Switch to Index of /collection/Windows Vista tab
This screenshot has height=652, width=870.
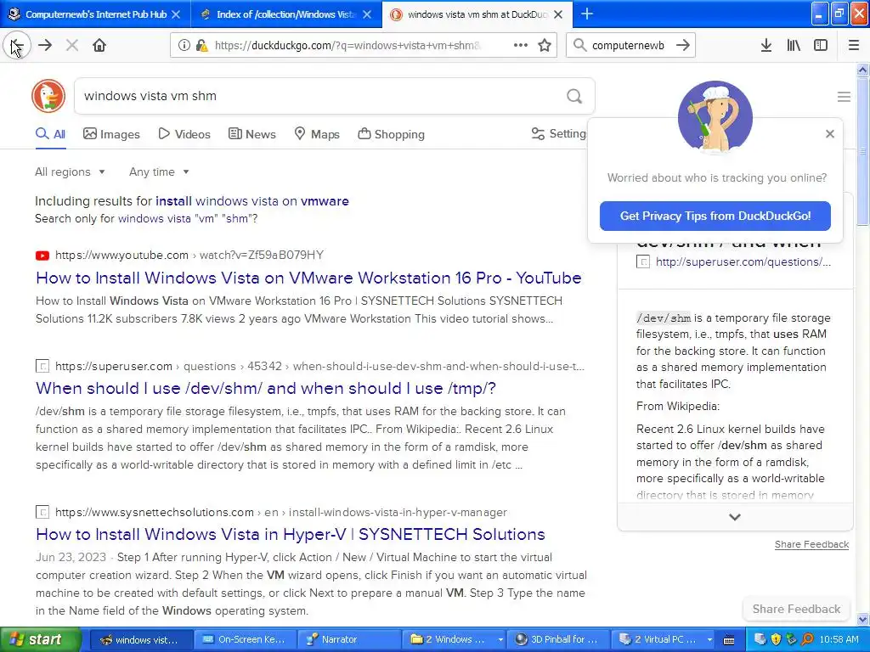click(x=285, y=14)
